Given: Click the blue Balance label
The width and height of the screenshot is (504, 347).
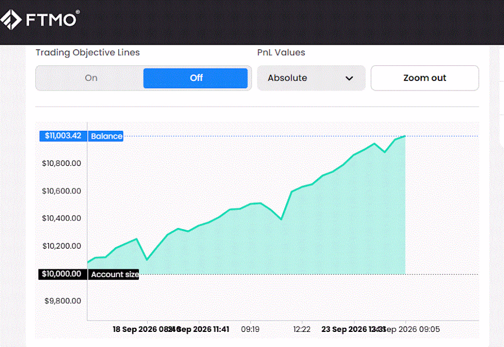Looking at the screenshot, I should pyautogui.click(x=106, y=136).
